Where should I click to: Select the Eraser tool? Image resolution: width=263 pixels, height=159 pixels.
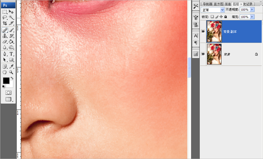[5, 42]
